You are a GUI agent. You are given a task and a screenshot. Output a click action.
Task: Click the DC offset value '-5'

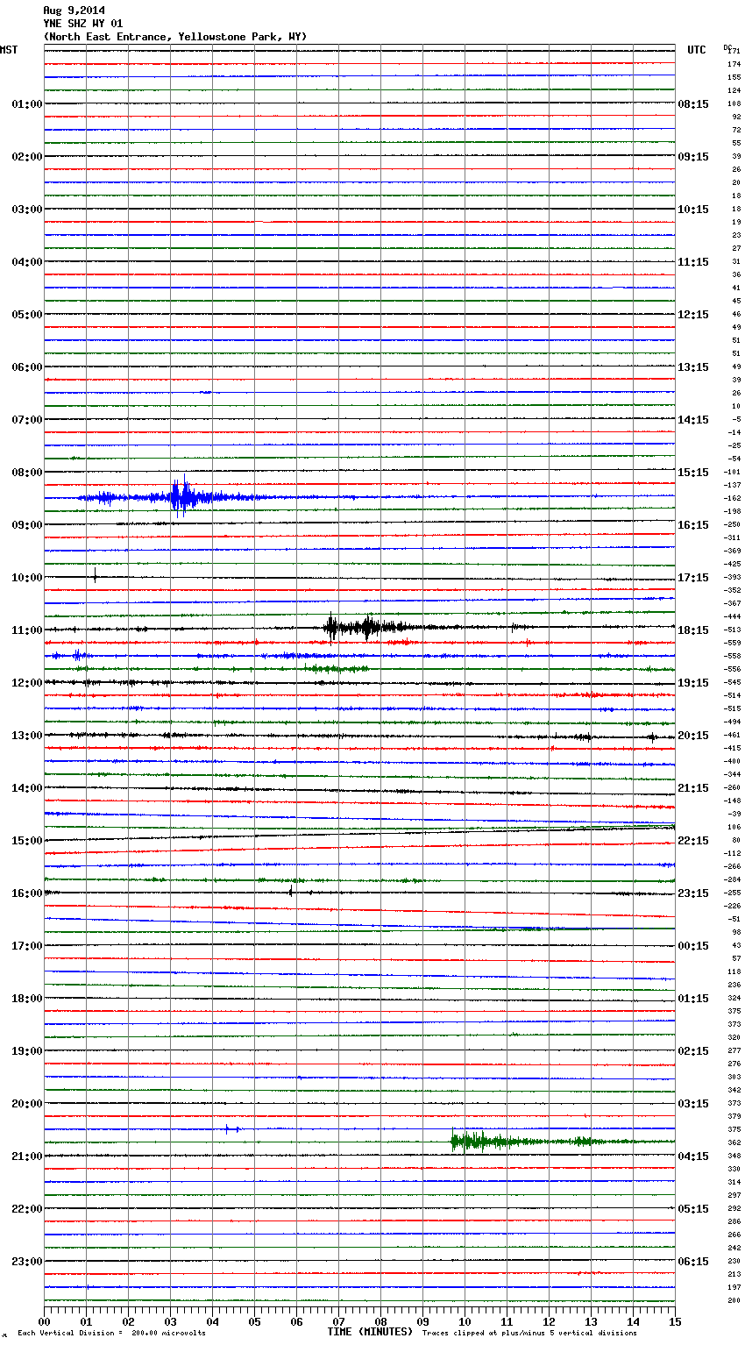coord(736,420)
